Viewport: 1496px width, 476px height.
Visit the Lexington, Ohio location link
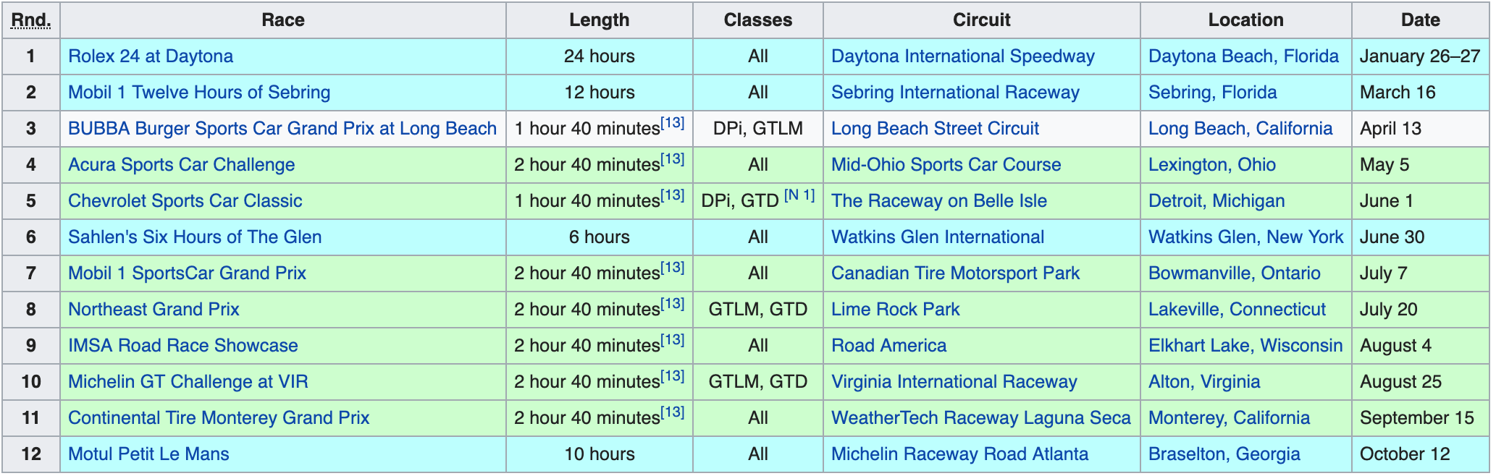coord(1212,165)
